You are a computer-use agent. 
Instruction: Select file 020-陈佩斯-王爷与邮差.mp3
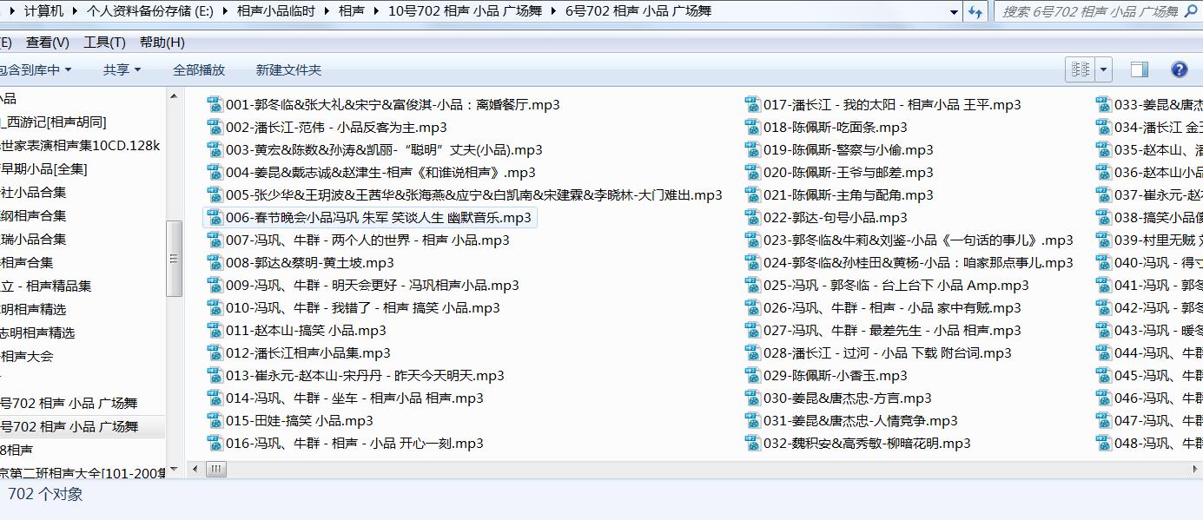click(x=839, y=172)
